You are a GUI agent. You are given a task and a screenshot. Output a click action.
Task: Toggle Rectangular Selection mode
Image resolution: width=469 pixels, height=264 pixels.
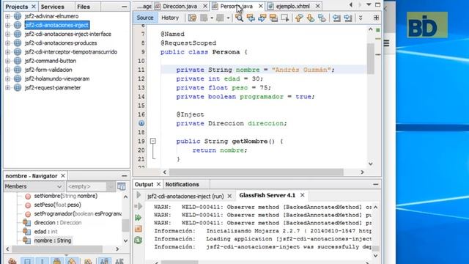tap(285, 18)
